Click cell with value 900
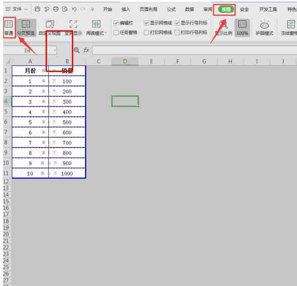The height and width of the screenshot is (286, 297). pyautogui.click(x=67, y=163)
